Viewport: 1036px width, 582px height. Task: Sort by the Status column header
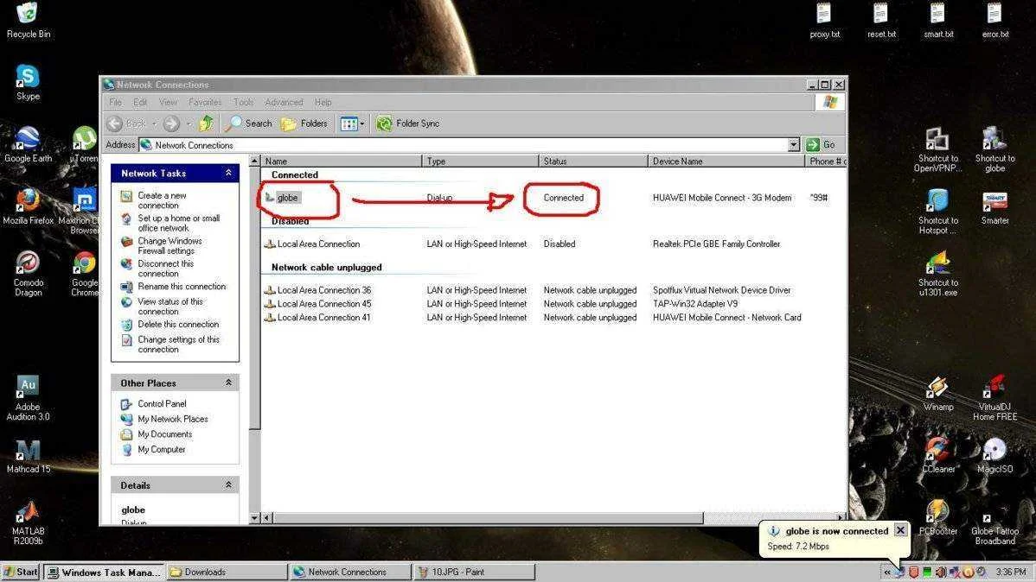coord(592,161)
